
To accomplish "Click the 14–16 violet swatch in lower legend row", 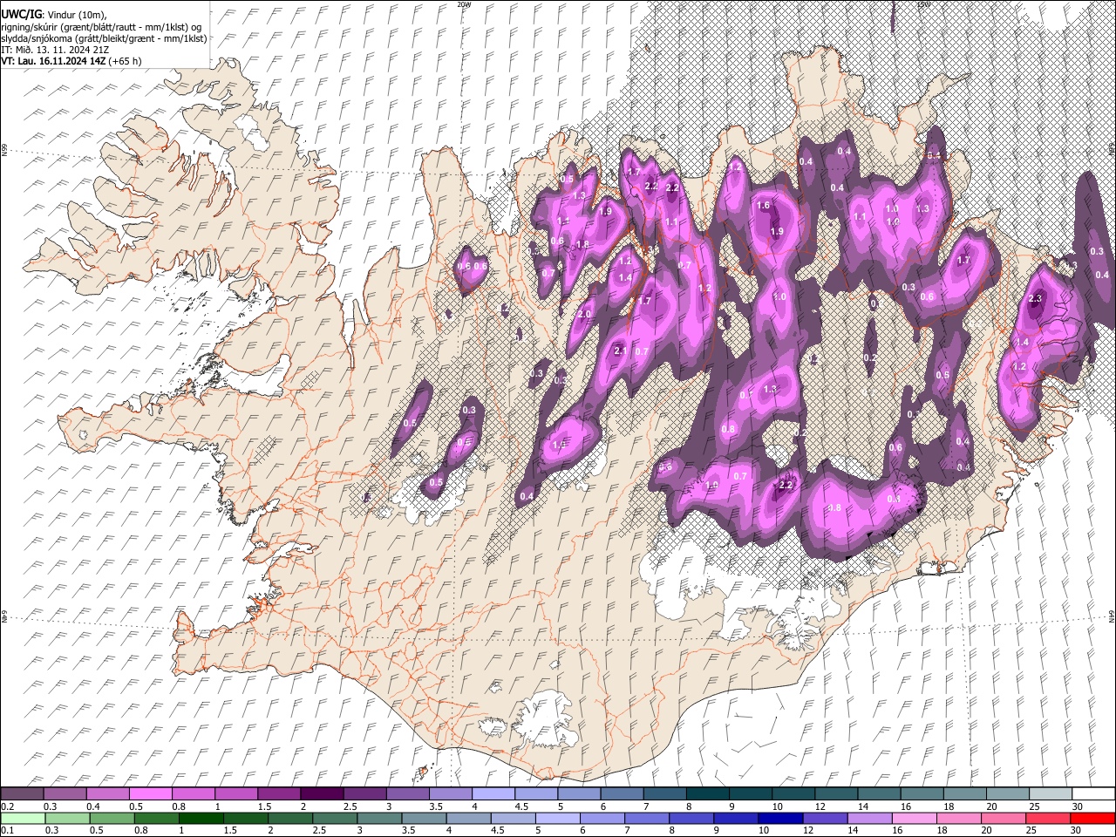I will click(869, 818).
